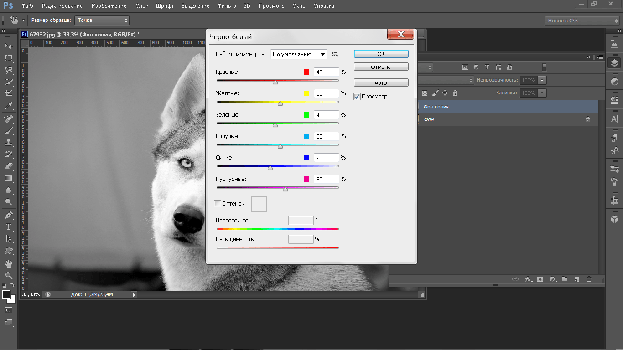The width and height of the screenshot is (623, 350).
Task: Click the foreground color swatch
Action: 6,294
